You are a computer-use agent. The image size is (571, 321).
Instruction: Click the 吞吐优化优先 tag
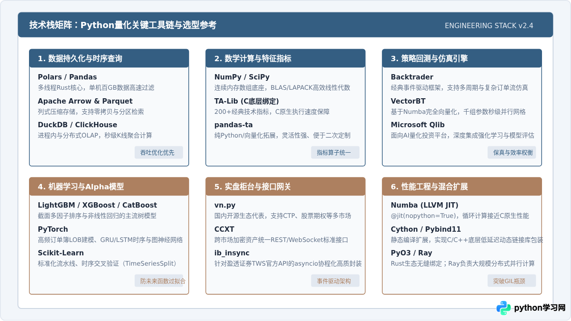click(158, 153)
